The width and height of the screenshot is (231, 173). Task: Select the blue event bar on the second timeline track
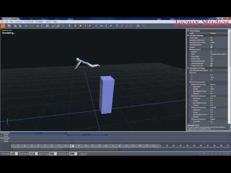[x=87, y=135]
